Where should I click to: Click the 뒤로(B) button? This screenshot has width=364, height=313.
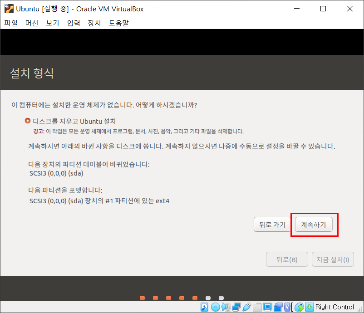pos(287,259)
